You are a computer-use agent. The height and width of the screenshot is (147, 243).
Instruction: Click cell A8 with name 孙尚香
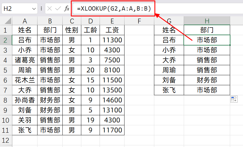25,100
